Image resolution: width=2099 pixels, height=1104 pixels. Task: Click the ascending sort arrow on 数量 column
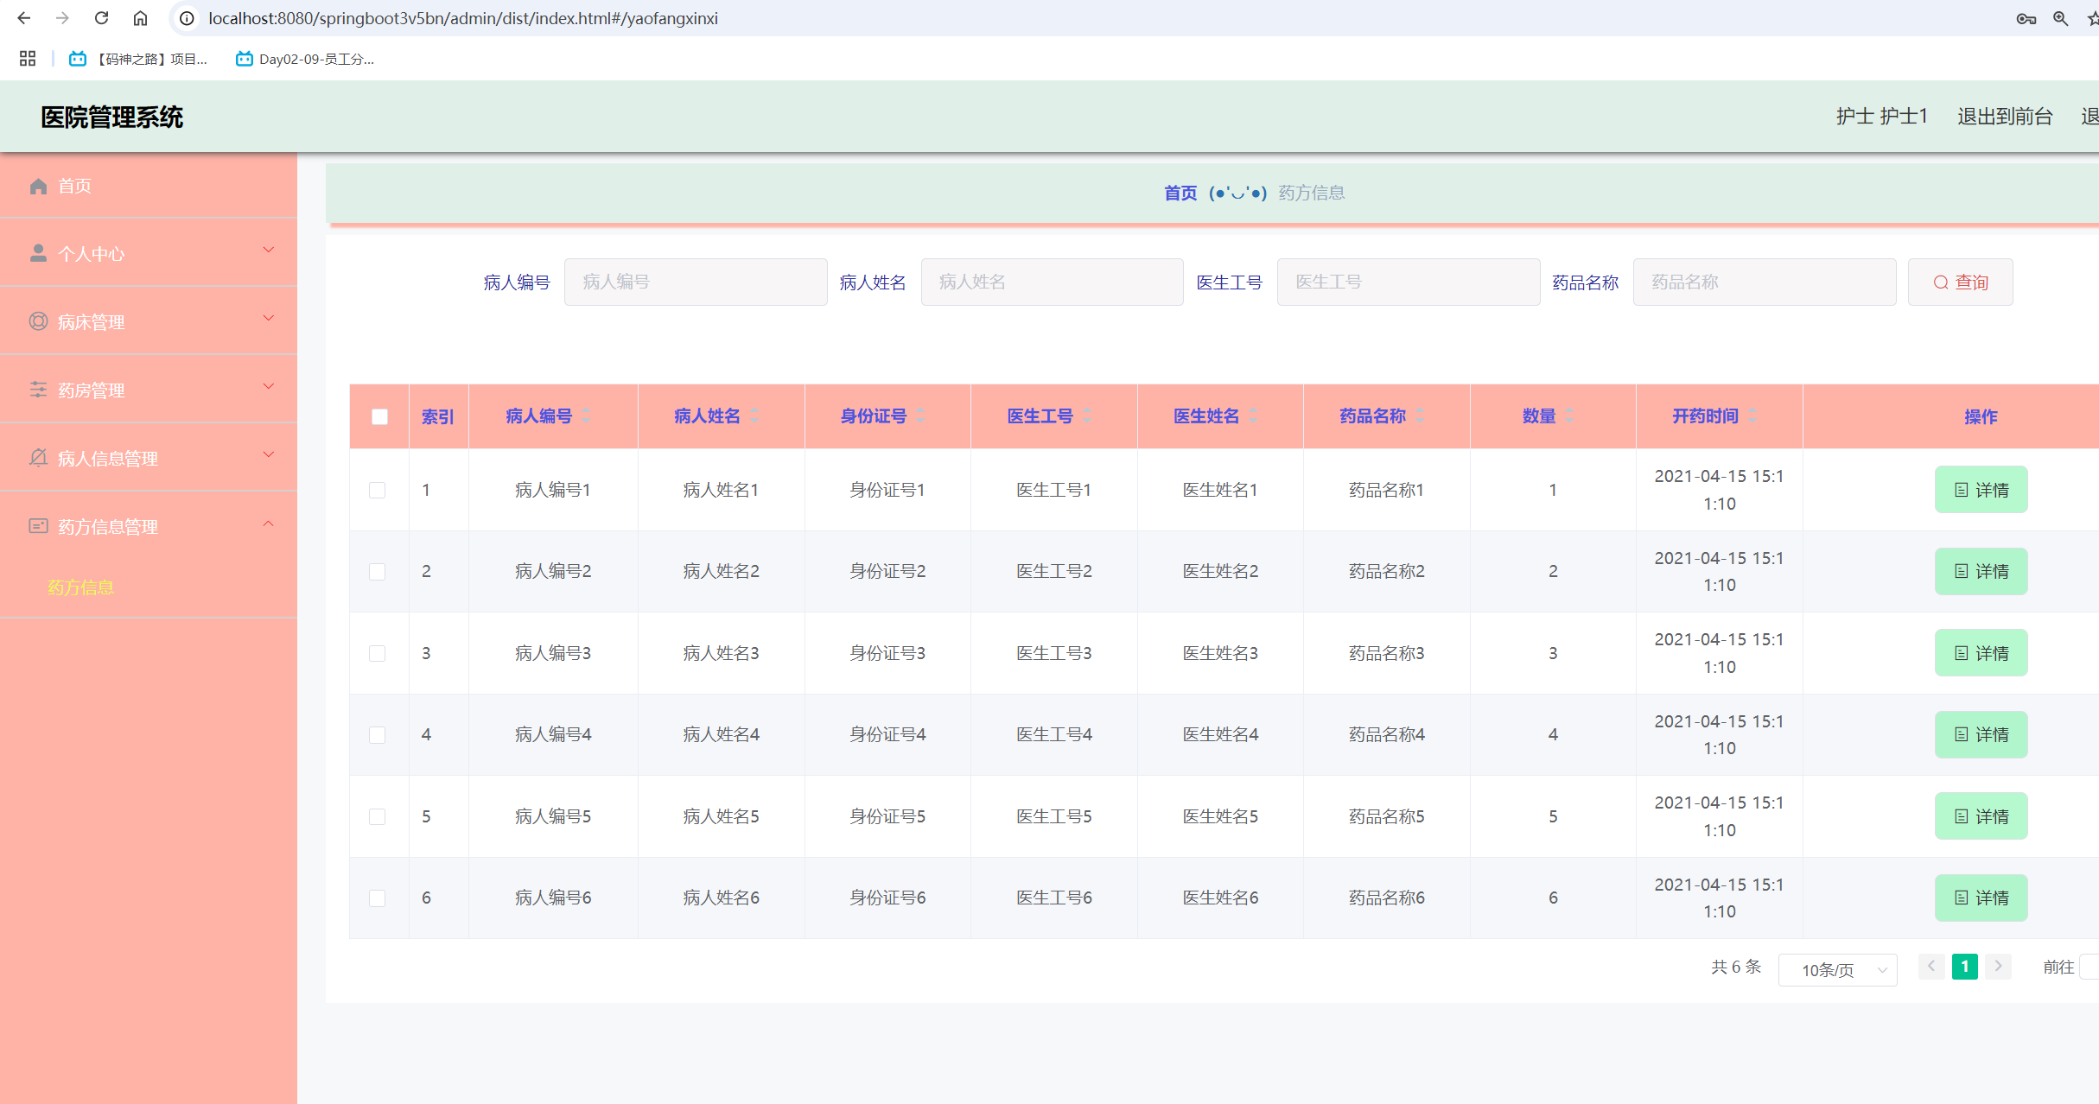[1568, 410]
